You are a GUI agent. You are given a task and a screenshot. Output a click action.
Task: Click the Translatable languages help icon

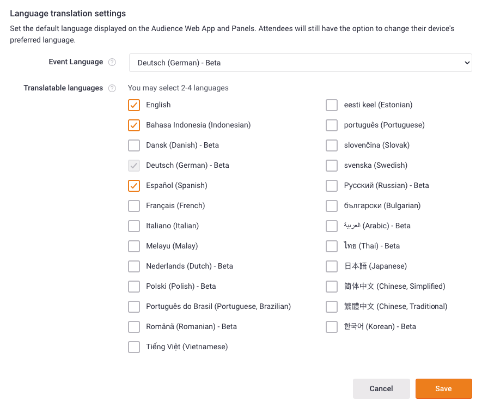tap(112, 88)
